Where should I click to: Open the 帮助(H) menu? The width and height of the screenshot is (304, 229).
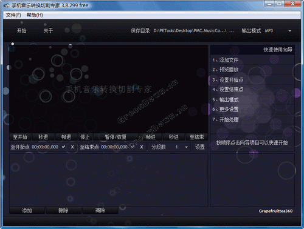(35, 15)
